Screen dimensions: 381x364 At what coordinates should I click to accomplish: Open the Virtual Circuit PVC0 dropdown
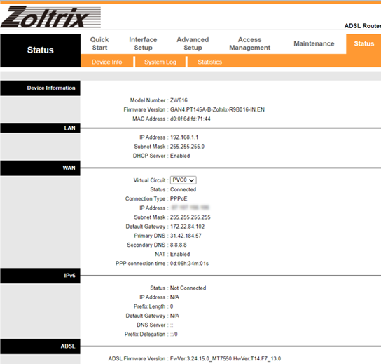(x=183, y=180)
